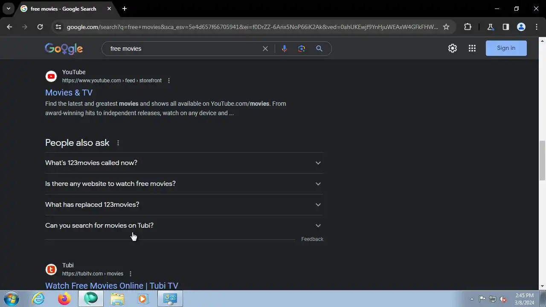This screenshot has width=546, height=307.
Task: Toggle the browser side panel
Action: pyautogui.click(x=506, y=27)
